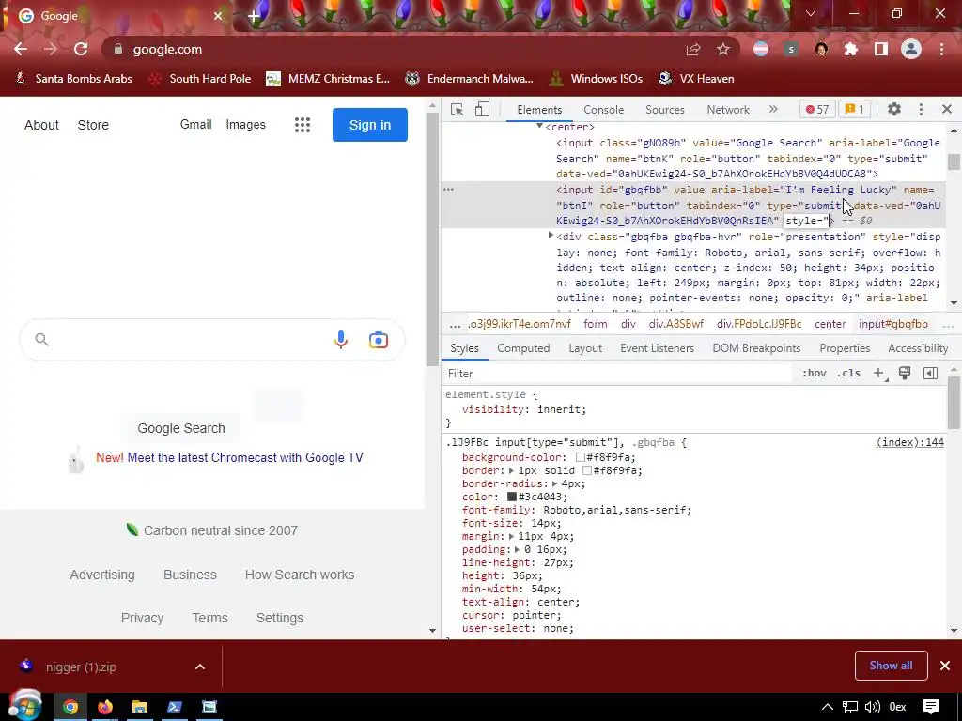This screenshot has height=721, width=962.
Task: Open the DOM Breakpoints tab
Action: pyautogui.click(x=756, y=348)
